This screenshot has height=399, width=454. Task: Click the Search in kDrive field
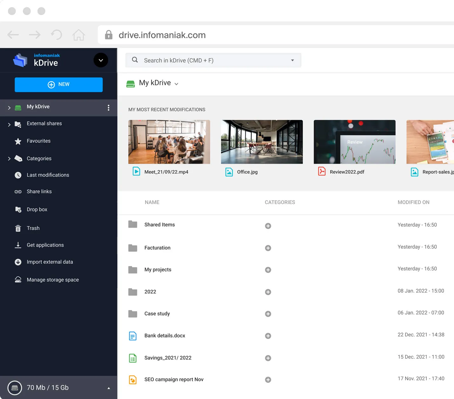coord(213,60)
